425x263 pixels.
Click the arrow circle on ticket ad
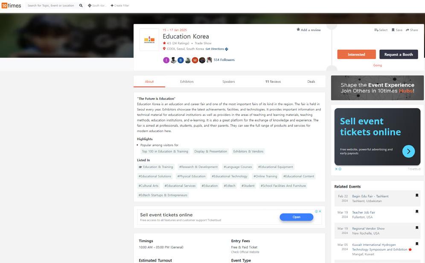click(x=408, y=151)
